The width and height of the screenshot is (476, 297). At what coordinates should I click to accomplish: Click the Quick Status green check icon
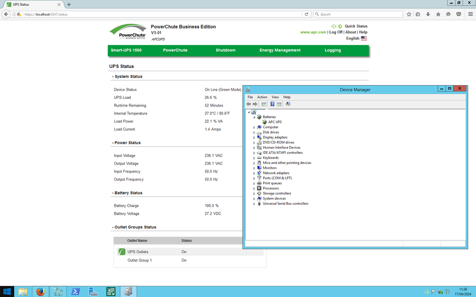point(340,26)
